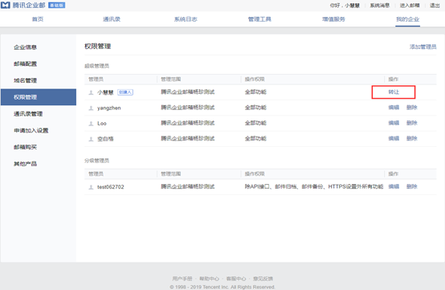Open the 通讯录 tab
Image resolution: width=445 pixels, height=290 pixels.
112,19
